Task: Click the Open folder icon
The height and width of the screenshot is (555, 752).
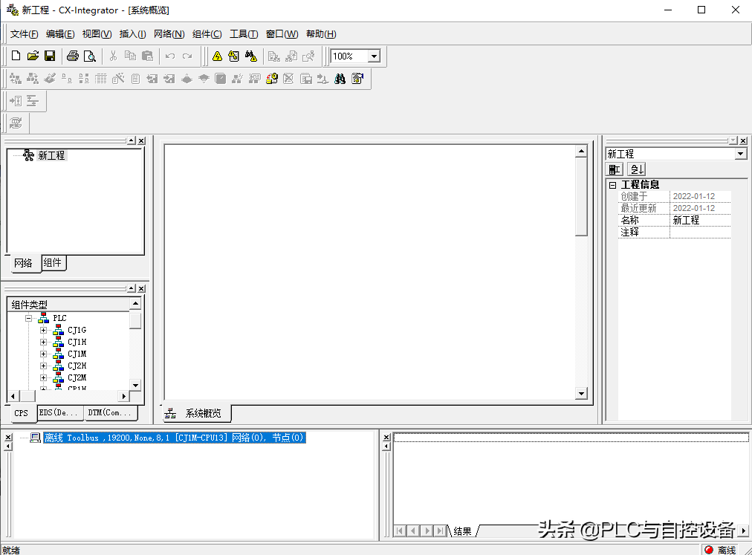Action: (x=33, y=56)
